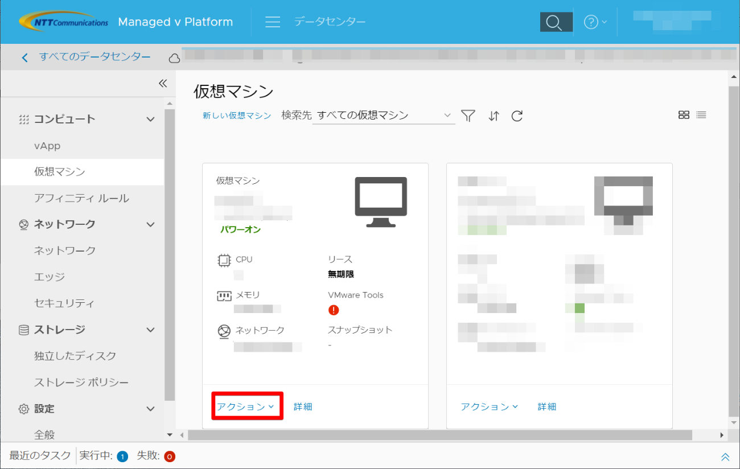
Task: Open the すべての仮想マシン filter dropdown
Action: point(384,116)
